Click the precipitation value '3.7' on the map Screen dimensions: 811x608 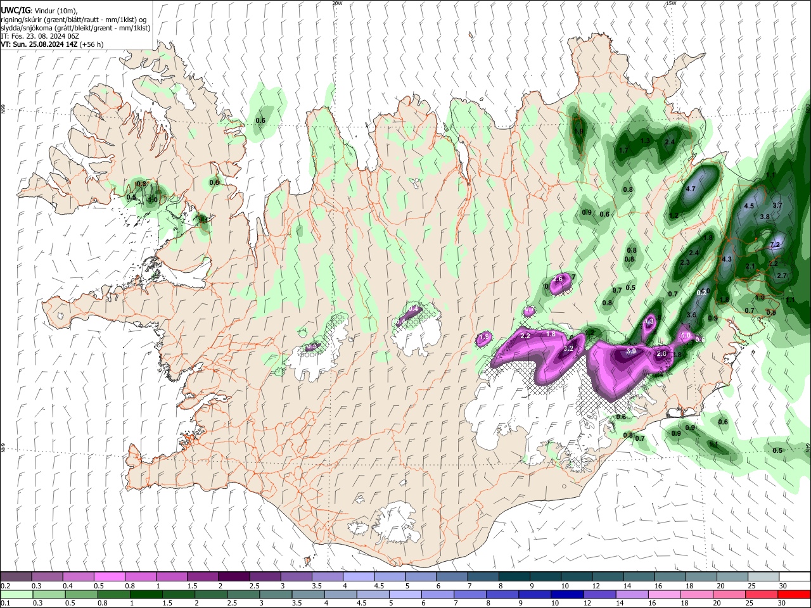point(778,205)
